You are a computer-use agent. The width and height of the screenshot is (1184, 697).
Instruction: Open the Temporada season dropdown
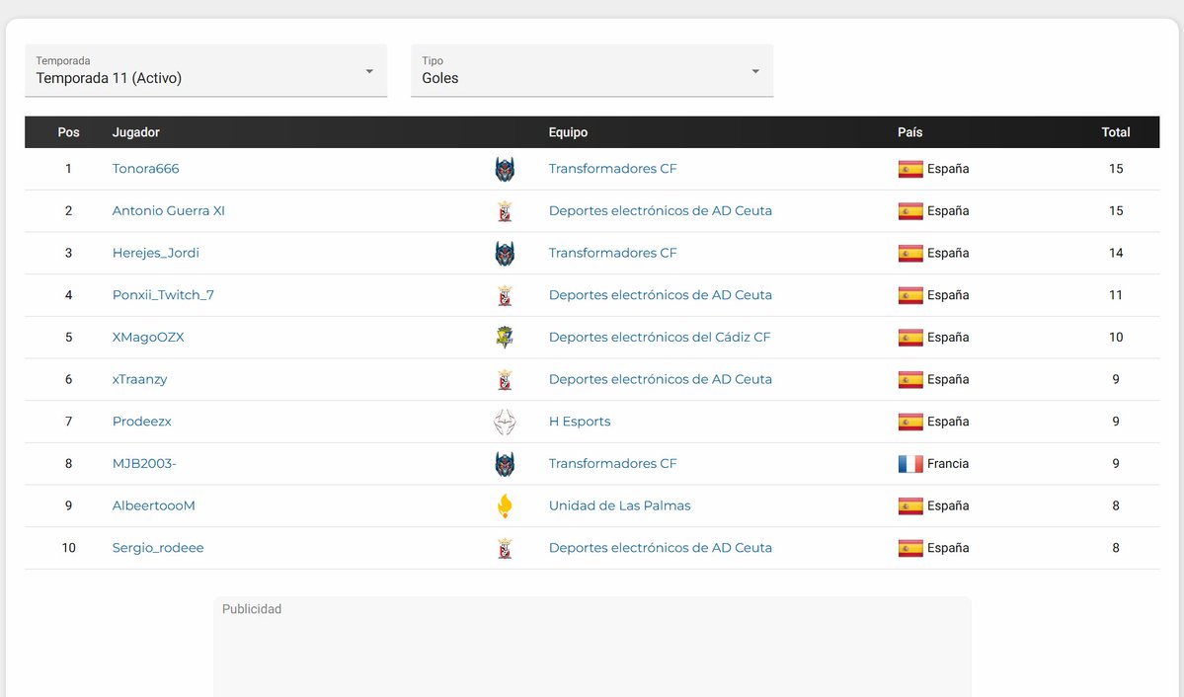pos(205,70)
